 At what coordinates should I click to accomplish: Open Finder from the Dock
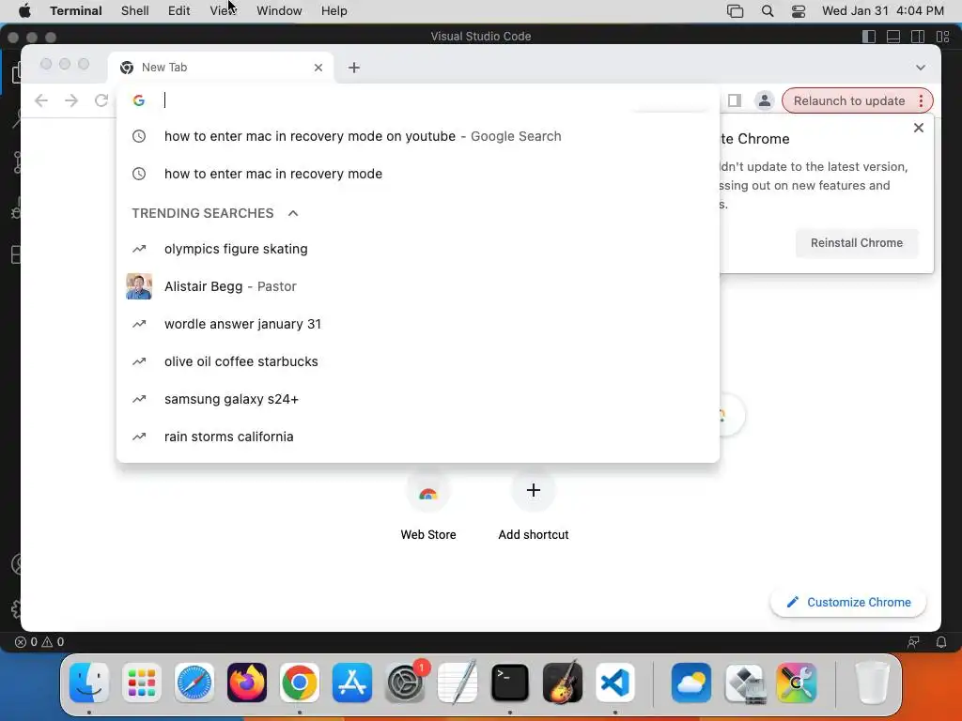click(x=89, y=683)
